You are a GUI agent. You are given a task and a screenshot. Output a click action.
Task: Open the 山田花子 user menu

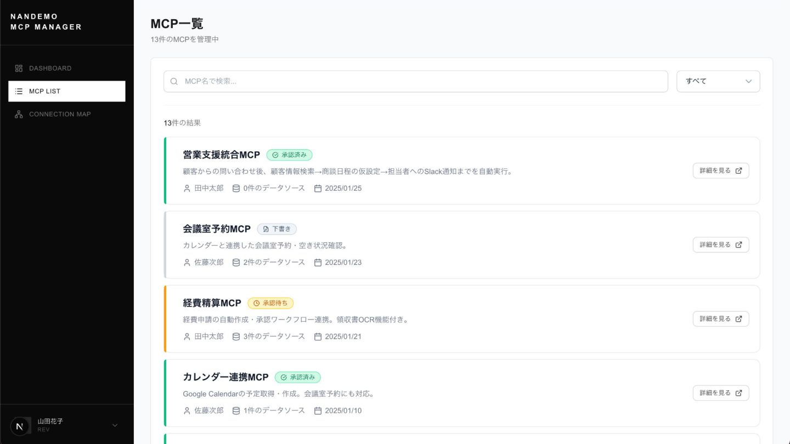[x=67, y=425]
